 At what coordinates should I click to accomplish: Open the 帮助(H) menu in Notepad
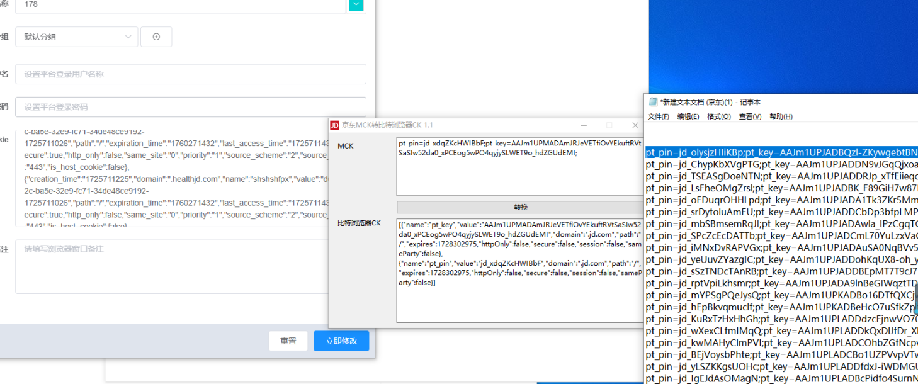click(780, 116)
